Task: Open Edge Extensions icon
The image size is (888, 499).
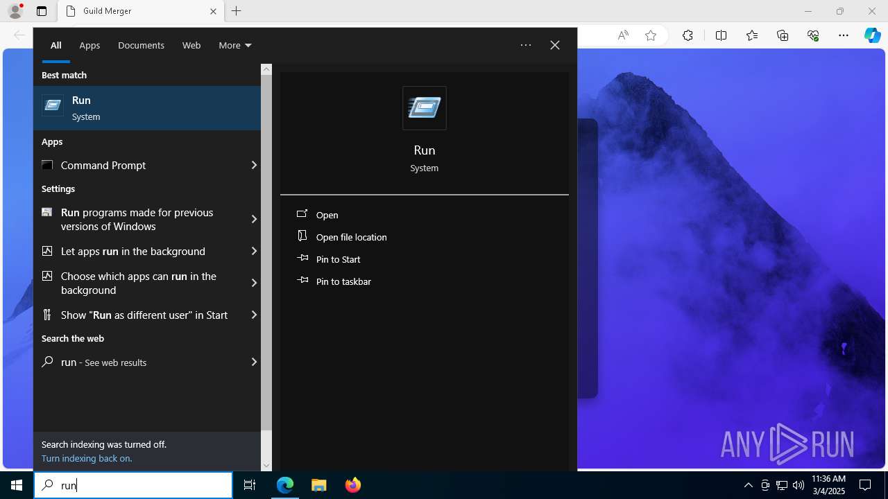Action: [688, 35]
